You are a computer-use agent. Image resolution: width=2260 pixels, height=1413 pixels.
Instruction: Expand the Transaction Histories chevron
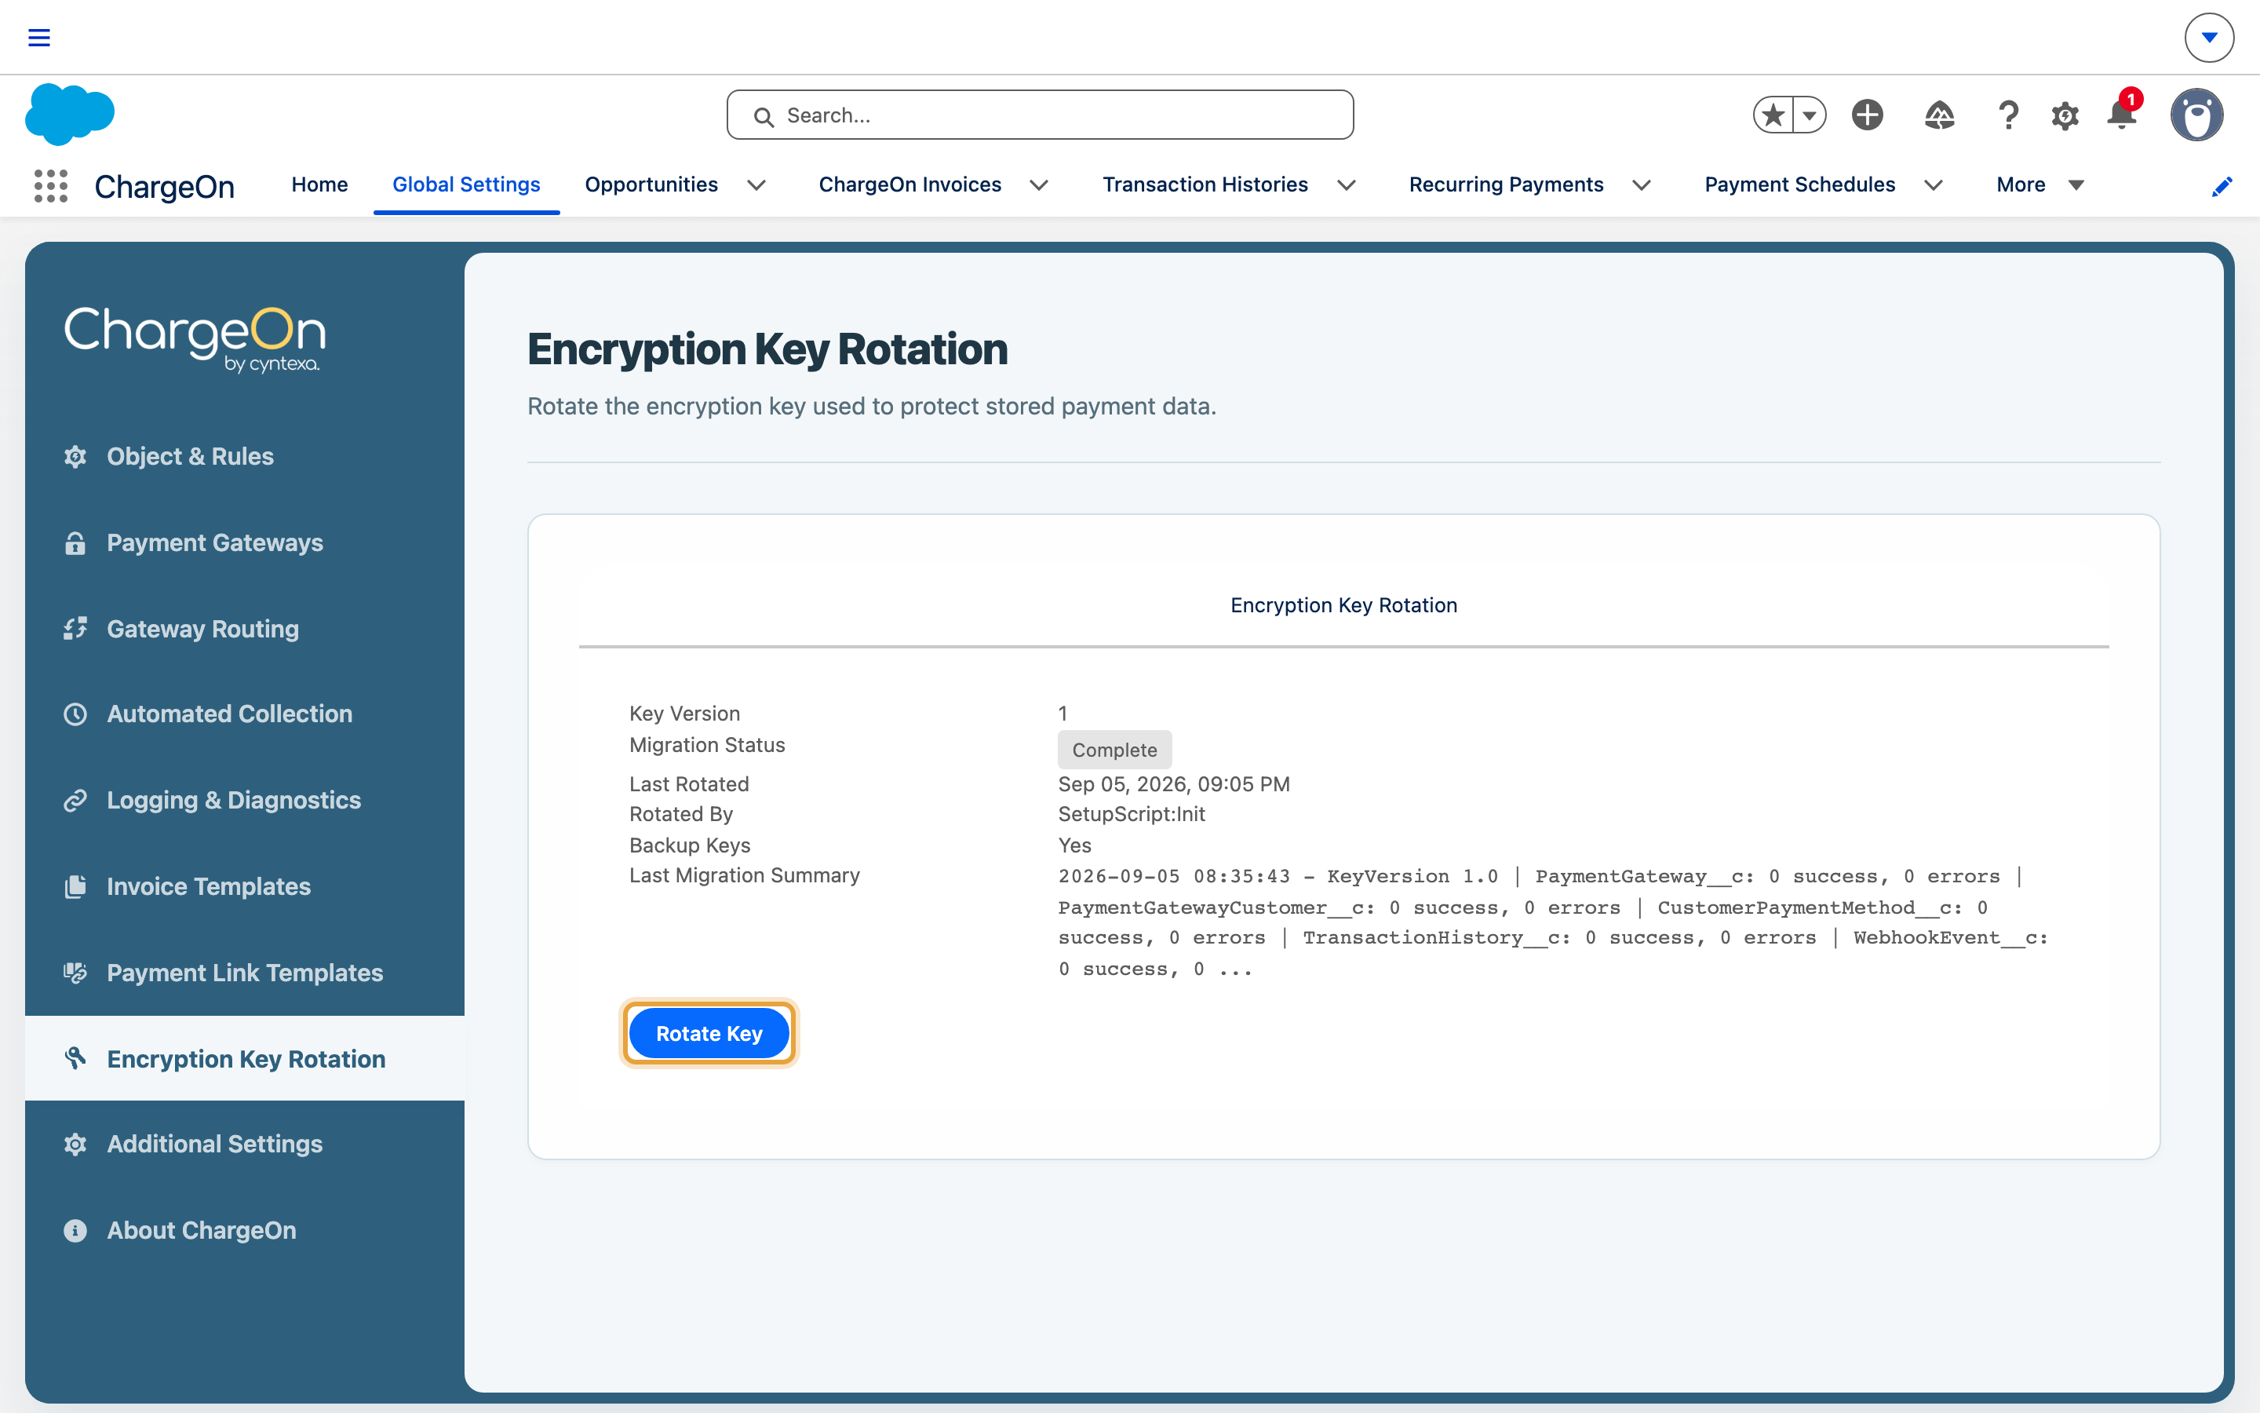click(x=1346, y=185)
